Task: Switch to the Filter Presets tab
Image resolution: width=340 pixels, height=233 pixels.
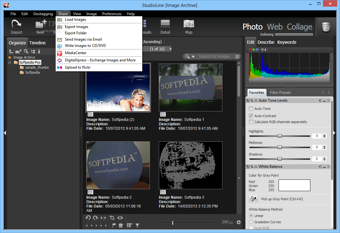Action: tap(280, 93)
